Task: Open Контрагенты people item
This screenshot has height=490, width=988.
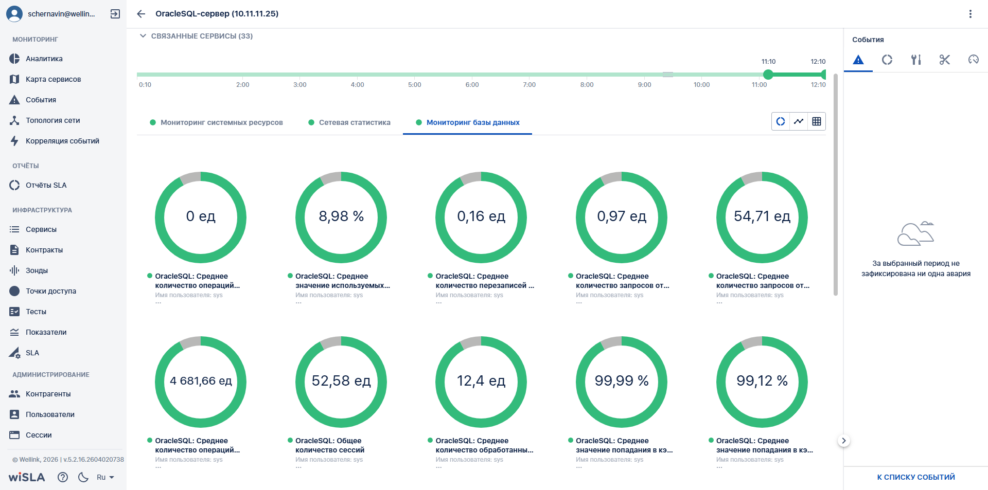Action: tap(63, 394)
